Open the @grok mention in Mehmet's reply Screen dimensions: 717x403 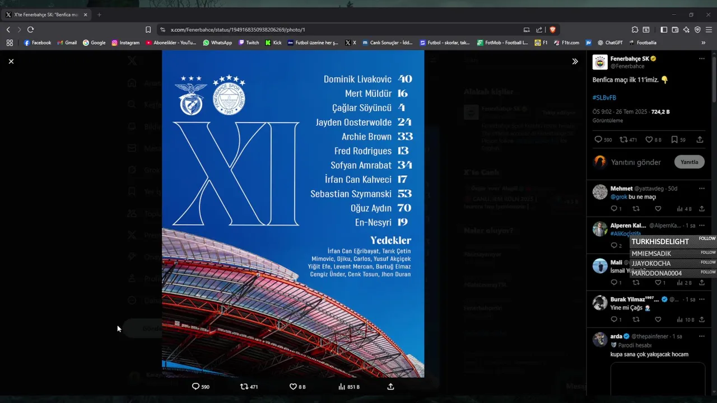click(618, 197)
